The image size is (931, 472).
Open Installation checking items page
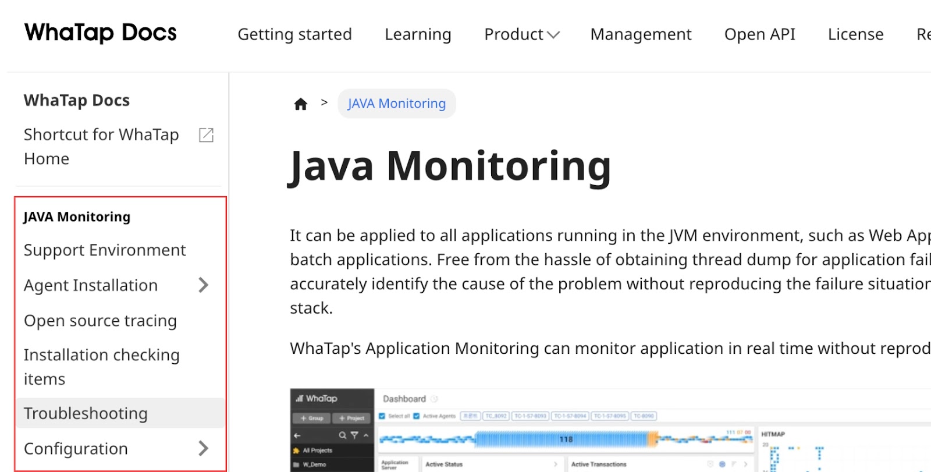[x=102, y=367]
